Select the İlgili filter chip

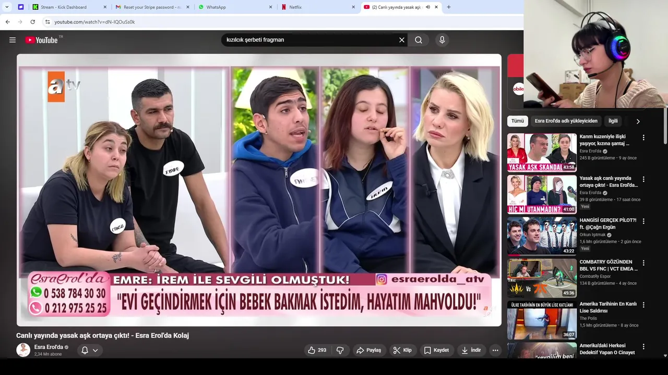(613, 121)
